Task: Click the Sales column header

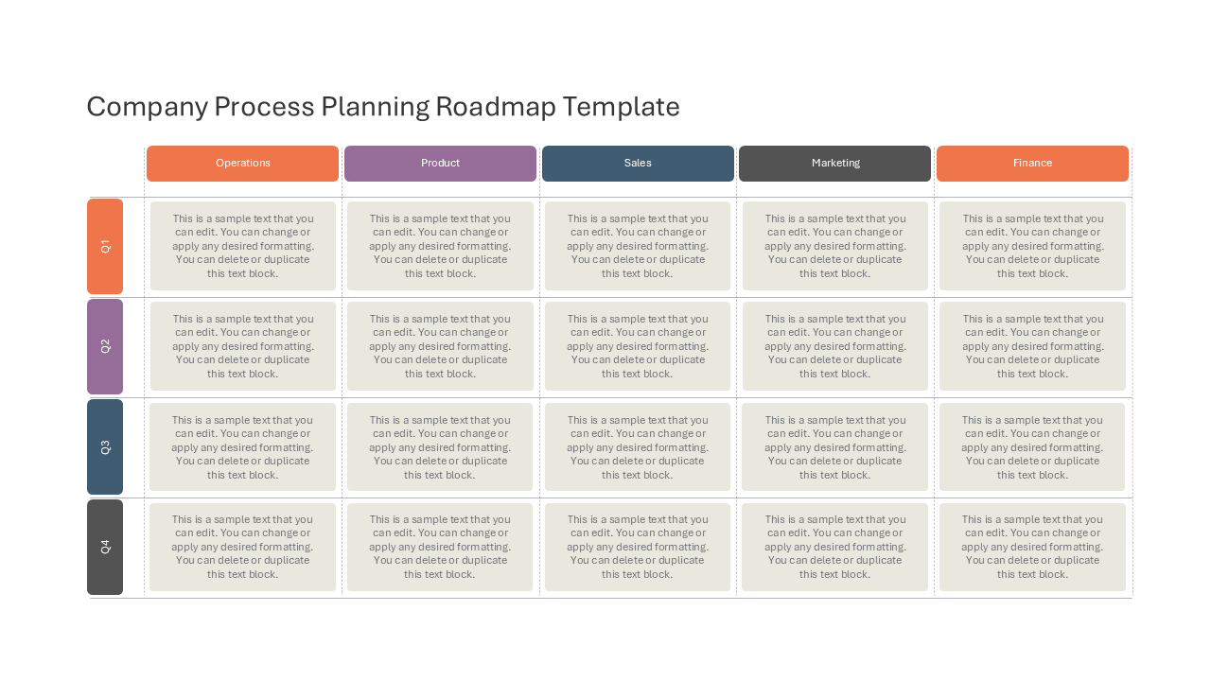Action: [638, 164]
